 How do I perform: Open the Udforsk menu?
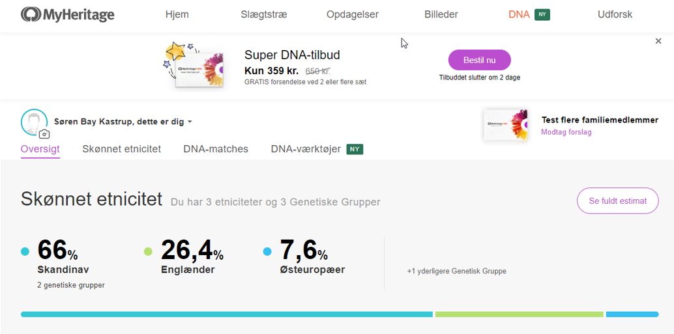tap(615, 14)
